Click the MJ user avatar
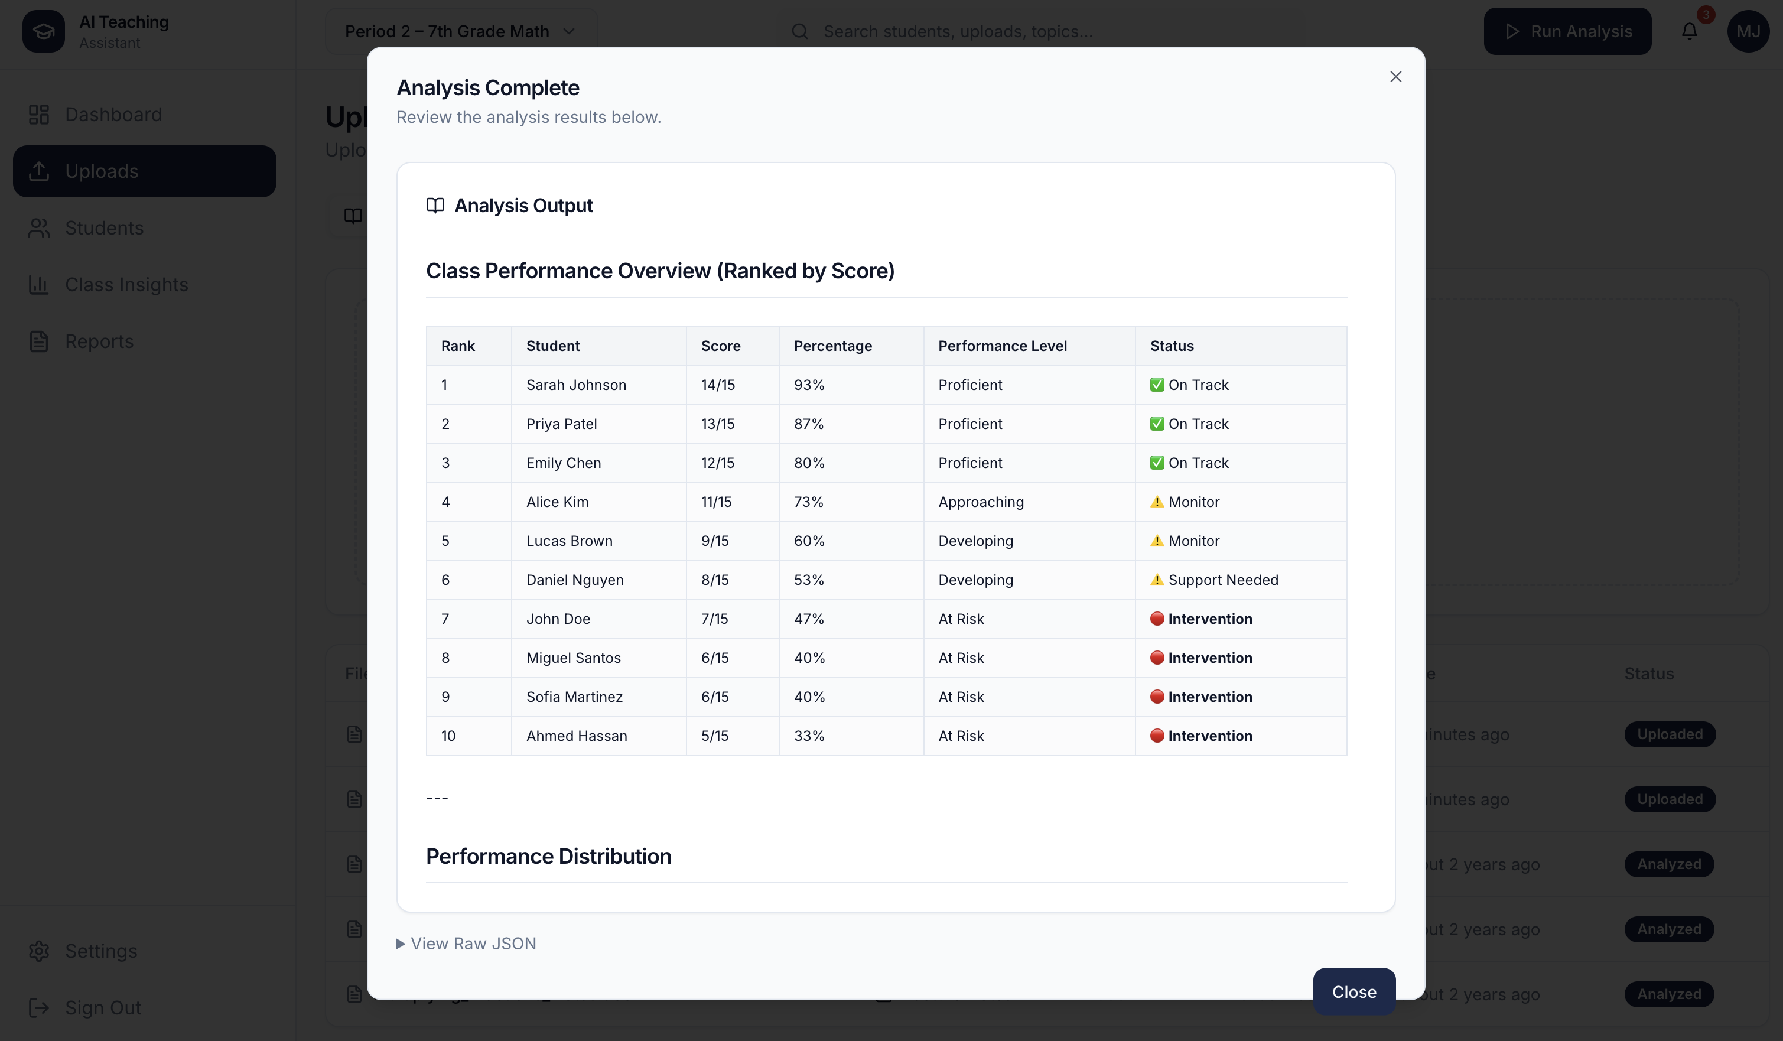The image size is (1783, 1041). tap(1748, 31)
